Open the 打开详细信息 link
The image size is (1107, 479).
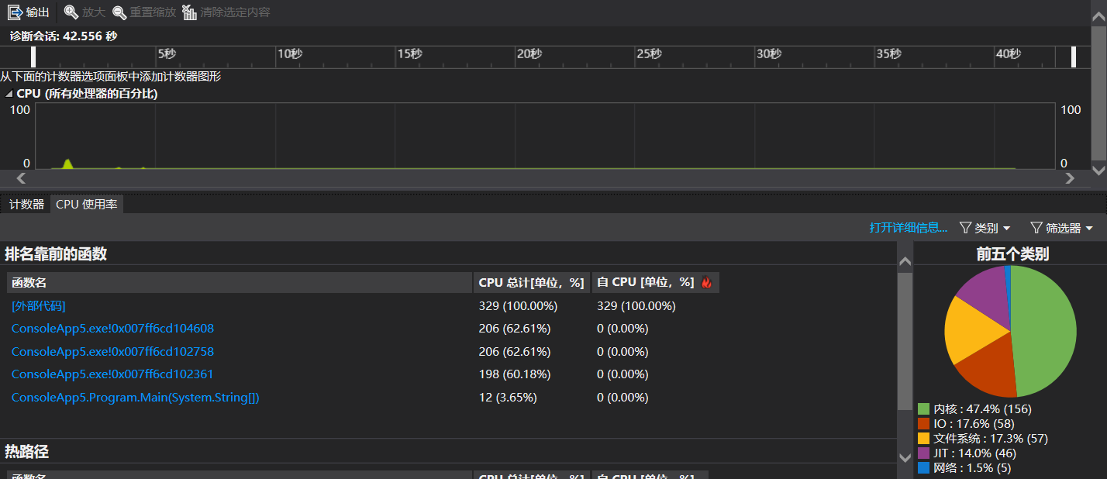(908, 228)
